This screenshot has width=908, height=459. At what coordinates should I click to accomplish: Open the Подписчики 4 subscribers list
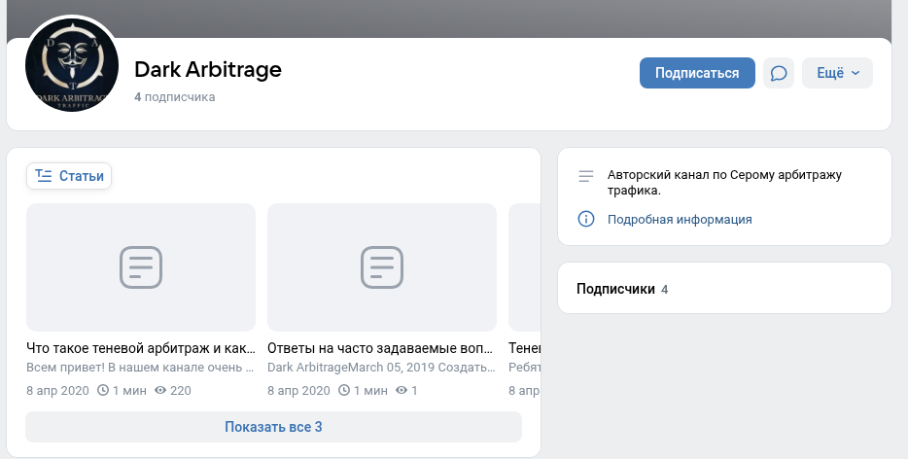pos(622,289)
